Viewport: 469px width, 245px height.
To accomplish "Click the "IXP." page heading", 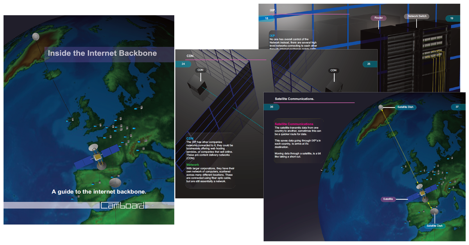I will pos(273,11).
